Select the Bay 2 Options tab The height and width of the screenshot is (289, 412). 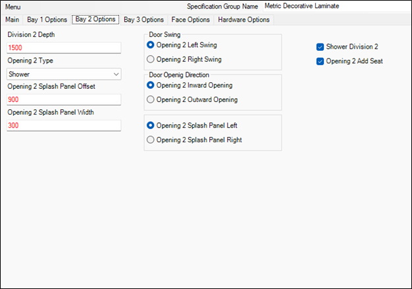point(95,20)
